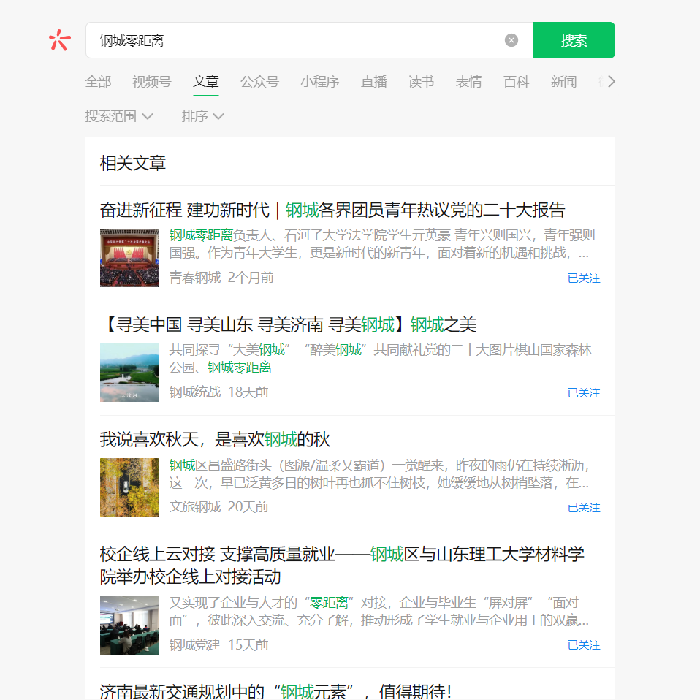The height and width of the screenshot is (700, 700).
Task: Click summary text starting 钢城区昌盛路街头
Action: tap(379, 473)
